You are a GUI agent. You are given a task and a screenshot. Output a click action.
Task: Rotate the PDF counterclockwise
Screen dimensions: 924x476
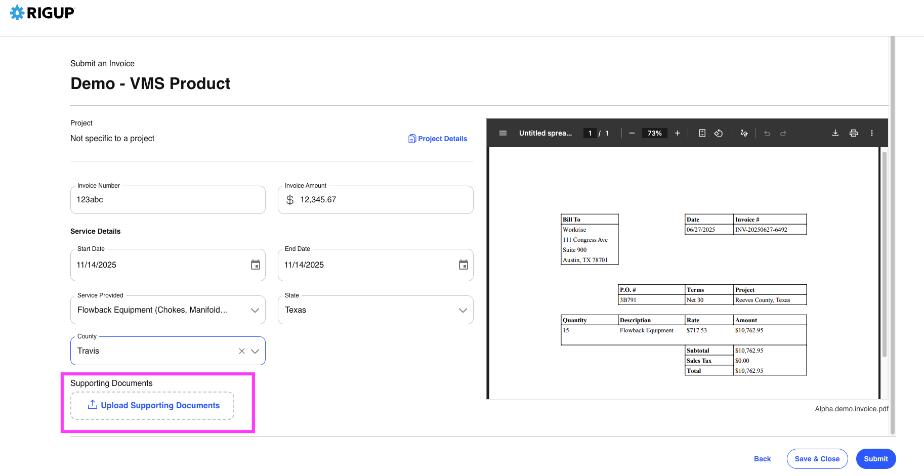[x=719, y=133]
